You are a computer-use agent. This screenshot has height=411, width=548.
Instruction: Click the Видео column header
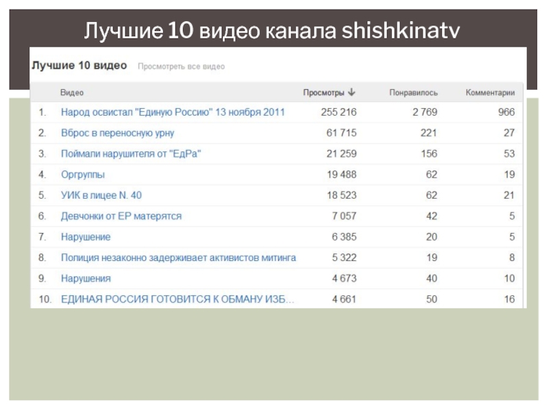click(x=72, y=92)
